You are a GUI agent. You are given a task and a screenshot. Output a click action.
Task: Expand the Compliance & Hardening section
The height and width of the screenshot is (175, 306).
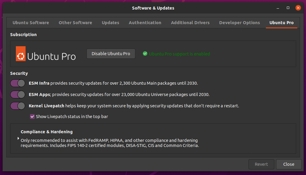coord(19,139)
